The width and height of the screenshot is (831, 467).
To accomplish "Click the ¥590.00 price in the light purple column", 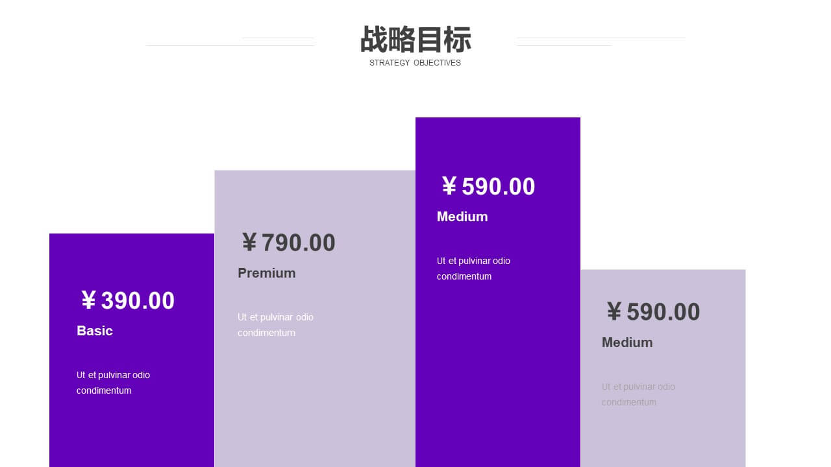I will point(653,312).
